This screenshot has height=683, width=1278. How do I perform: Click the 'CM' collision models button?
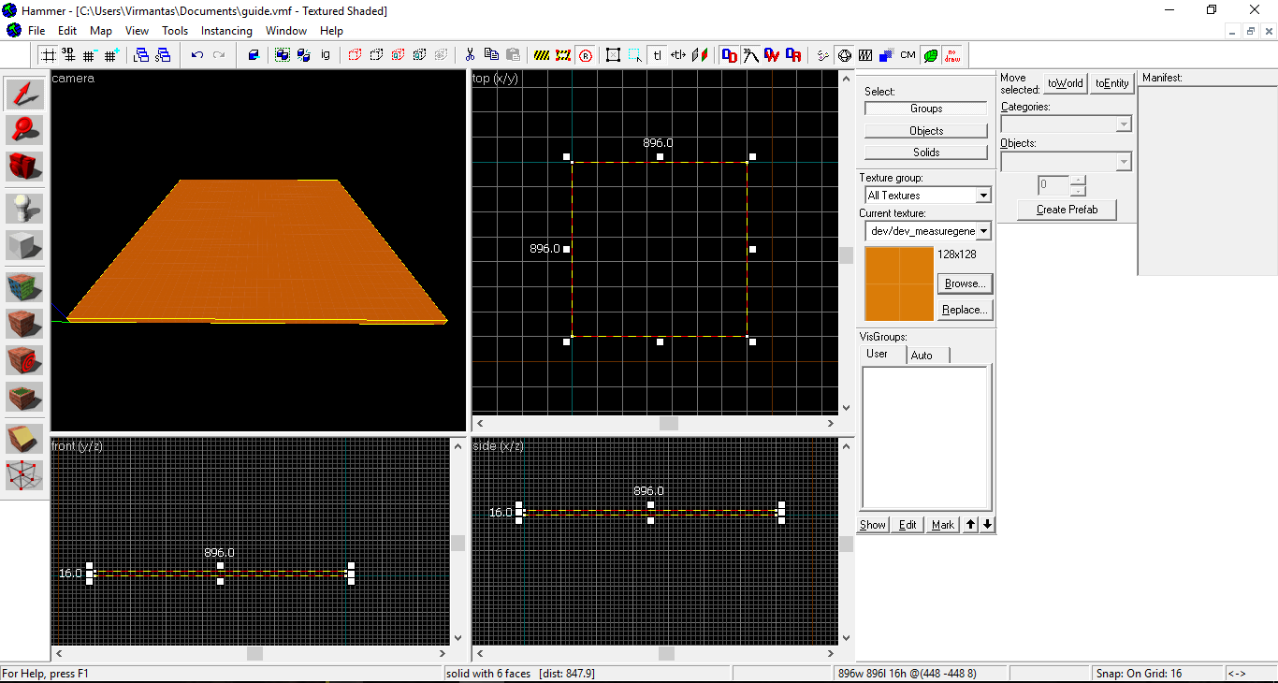(908, 55)
